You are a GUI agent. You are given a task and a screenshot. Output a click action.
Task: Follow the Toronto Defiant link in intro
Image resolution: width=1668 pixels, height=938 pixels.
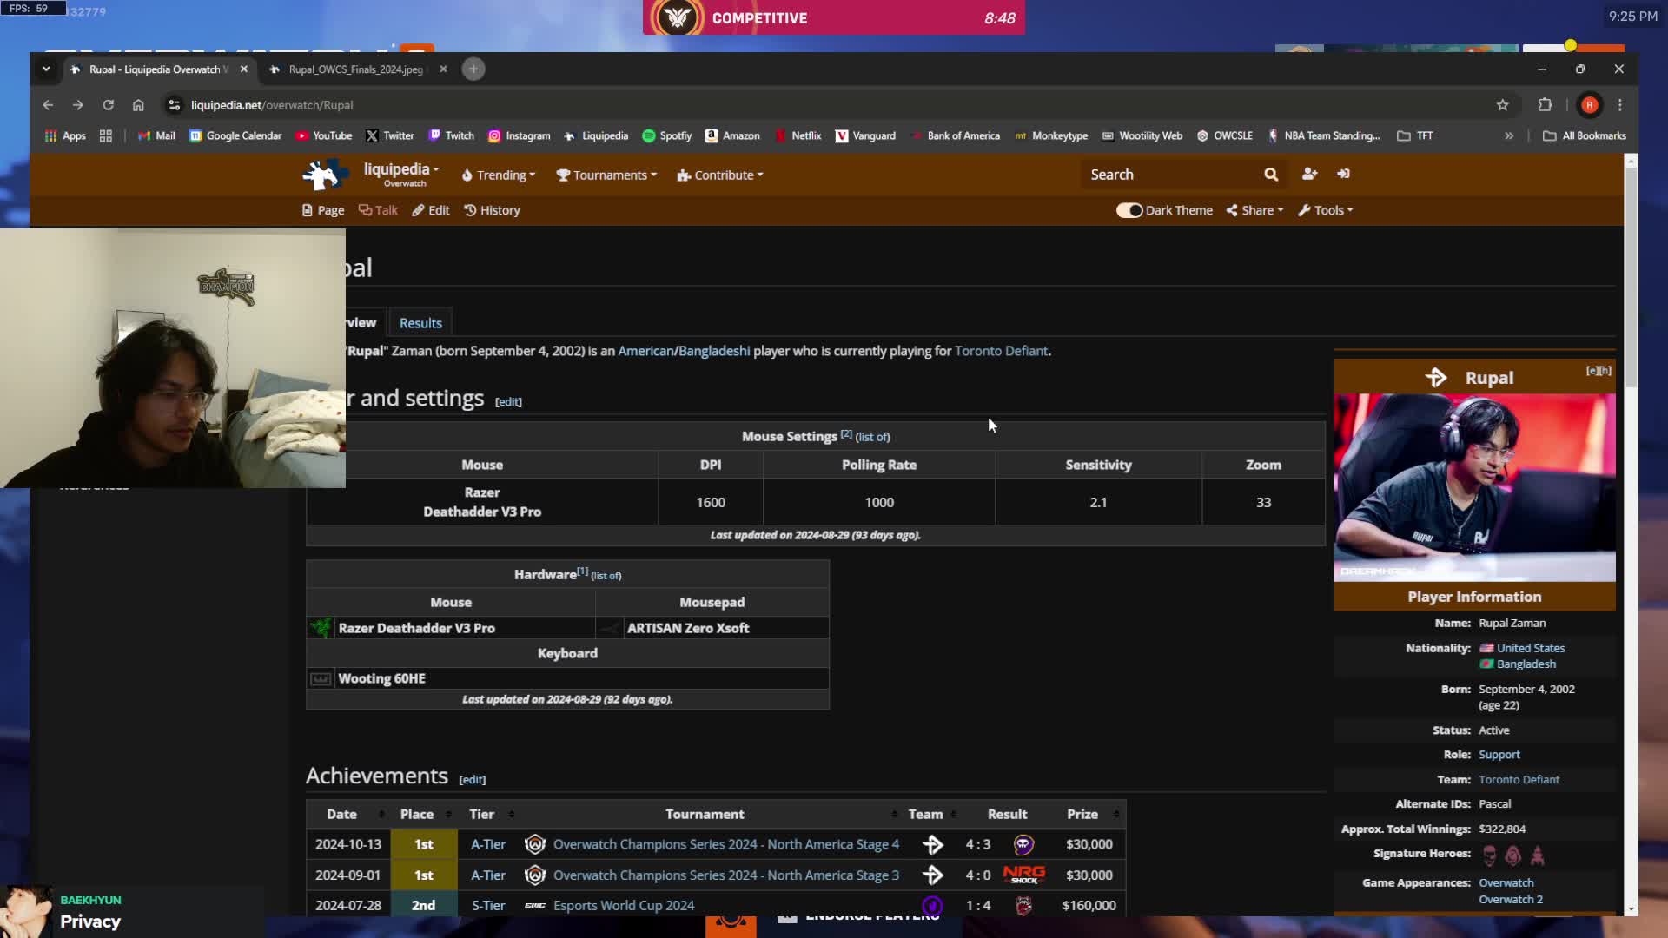click(x=1001, y=351)
